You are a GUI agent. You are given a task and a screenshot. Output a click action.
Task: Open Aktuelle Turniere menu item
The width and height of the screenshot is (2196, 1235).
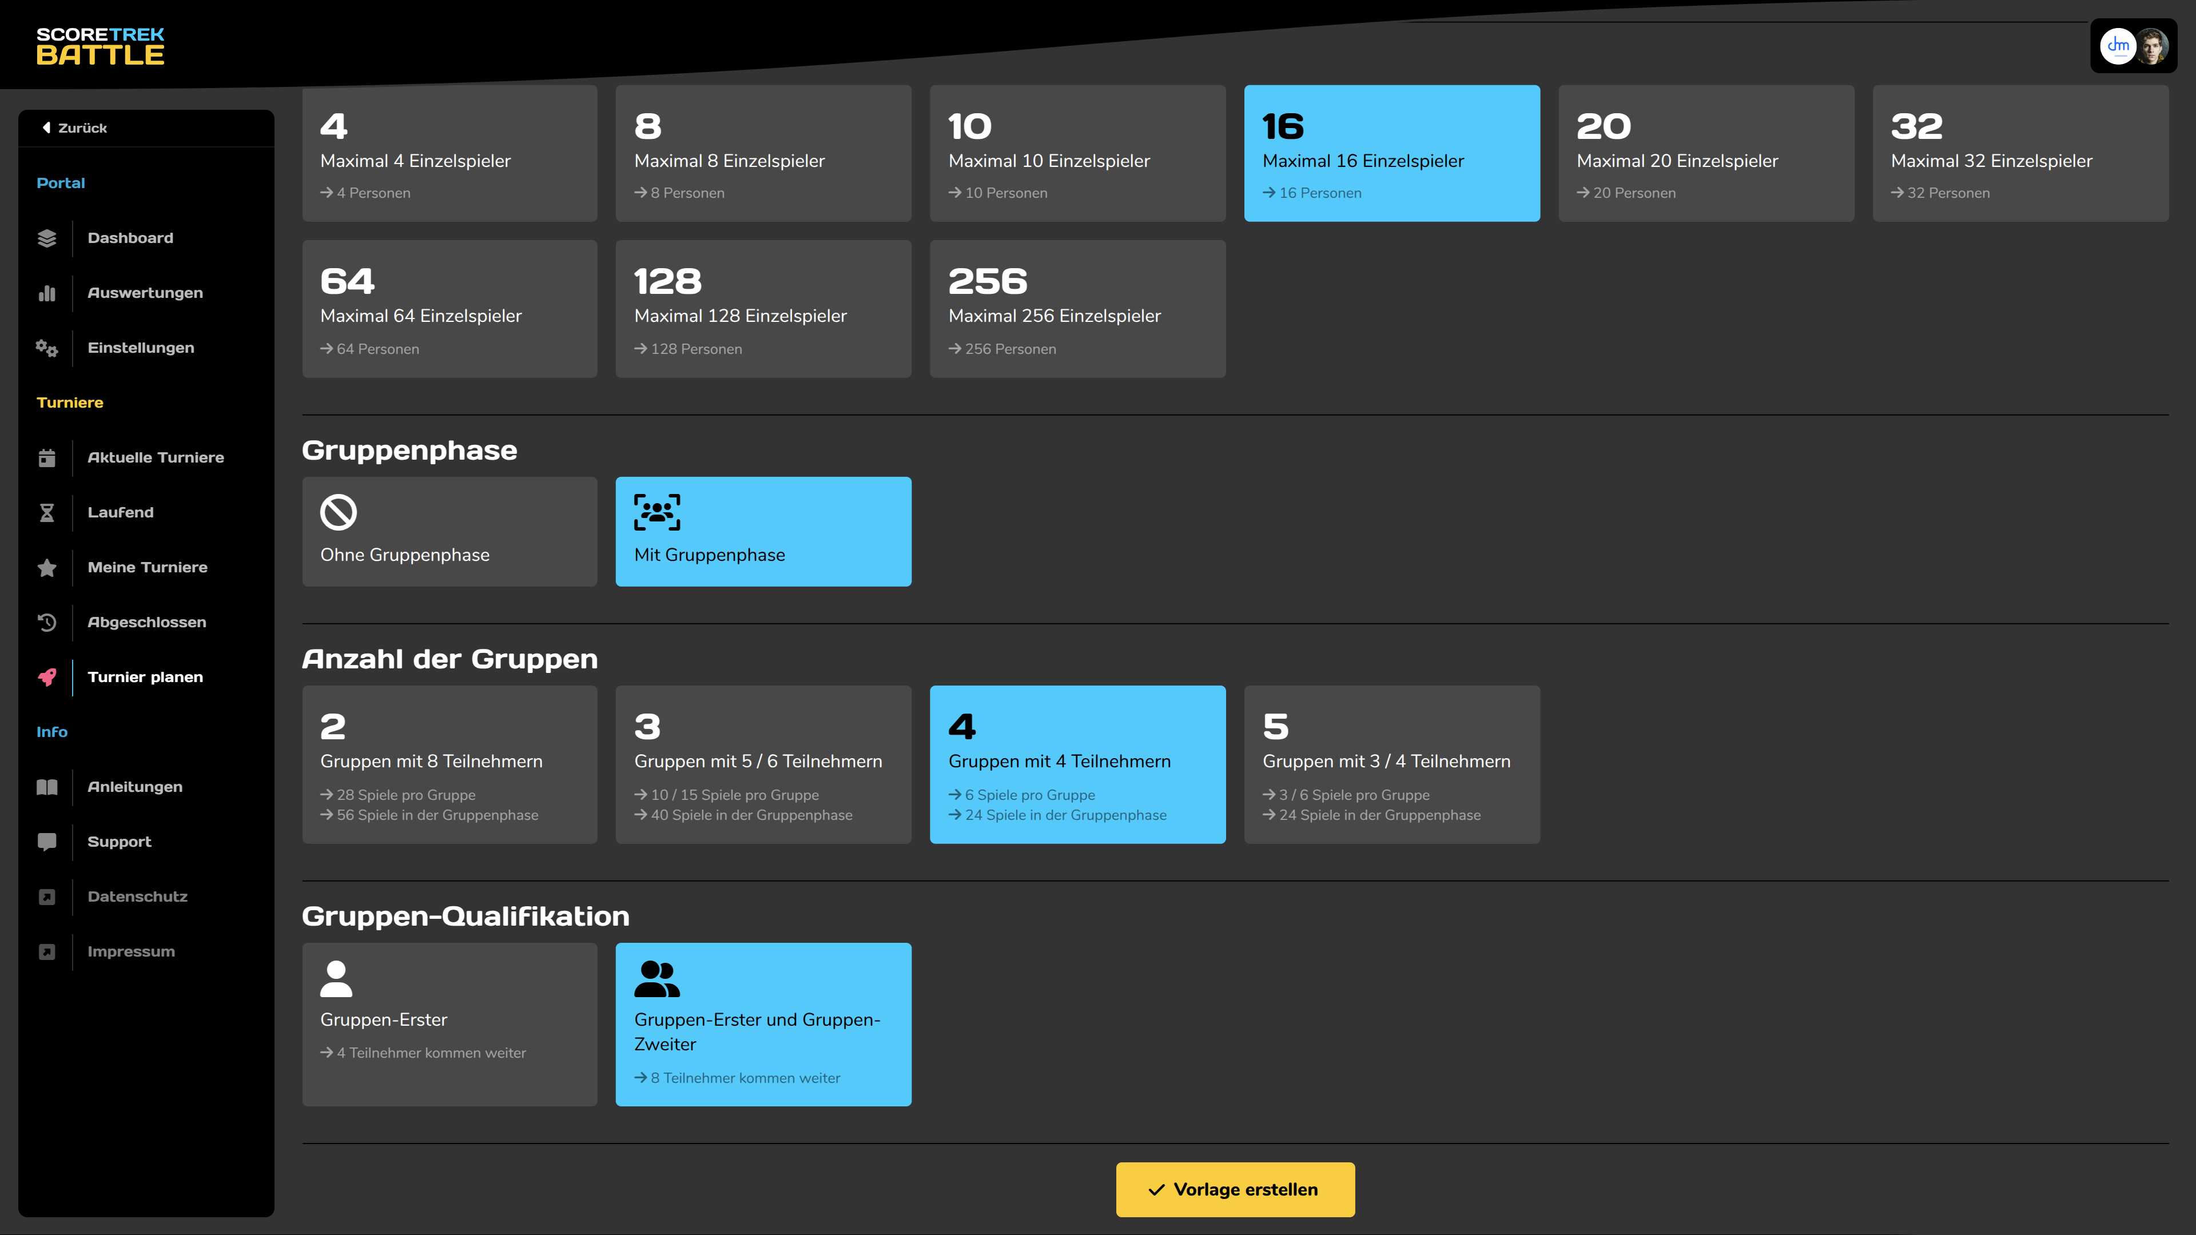click(155, 457)
